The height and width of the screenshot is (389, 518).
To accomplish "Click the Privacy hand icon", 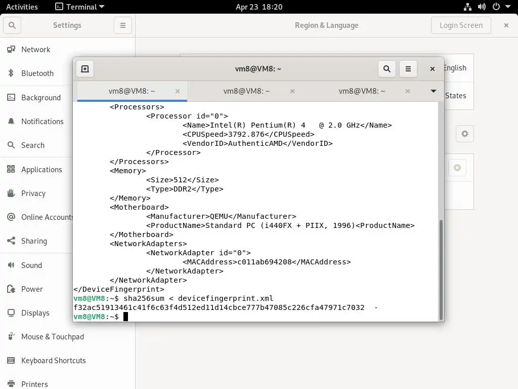I will click(x=11, y=193).
